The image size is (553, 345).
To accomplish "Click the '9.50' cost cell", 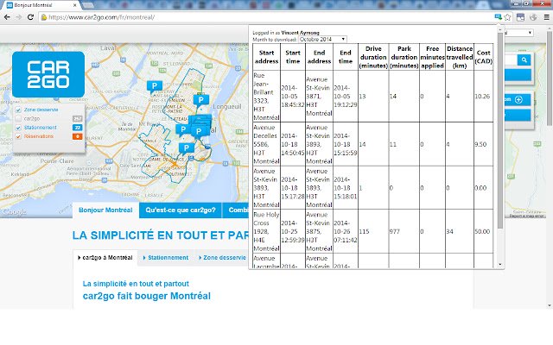I will pyautogui.click(x=484, y=144).
